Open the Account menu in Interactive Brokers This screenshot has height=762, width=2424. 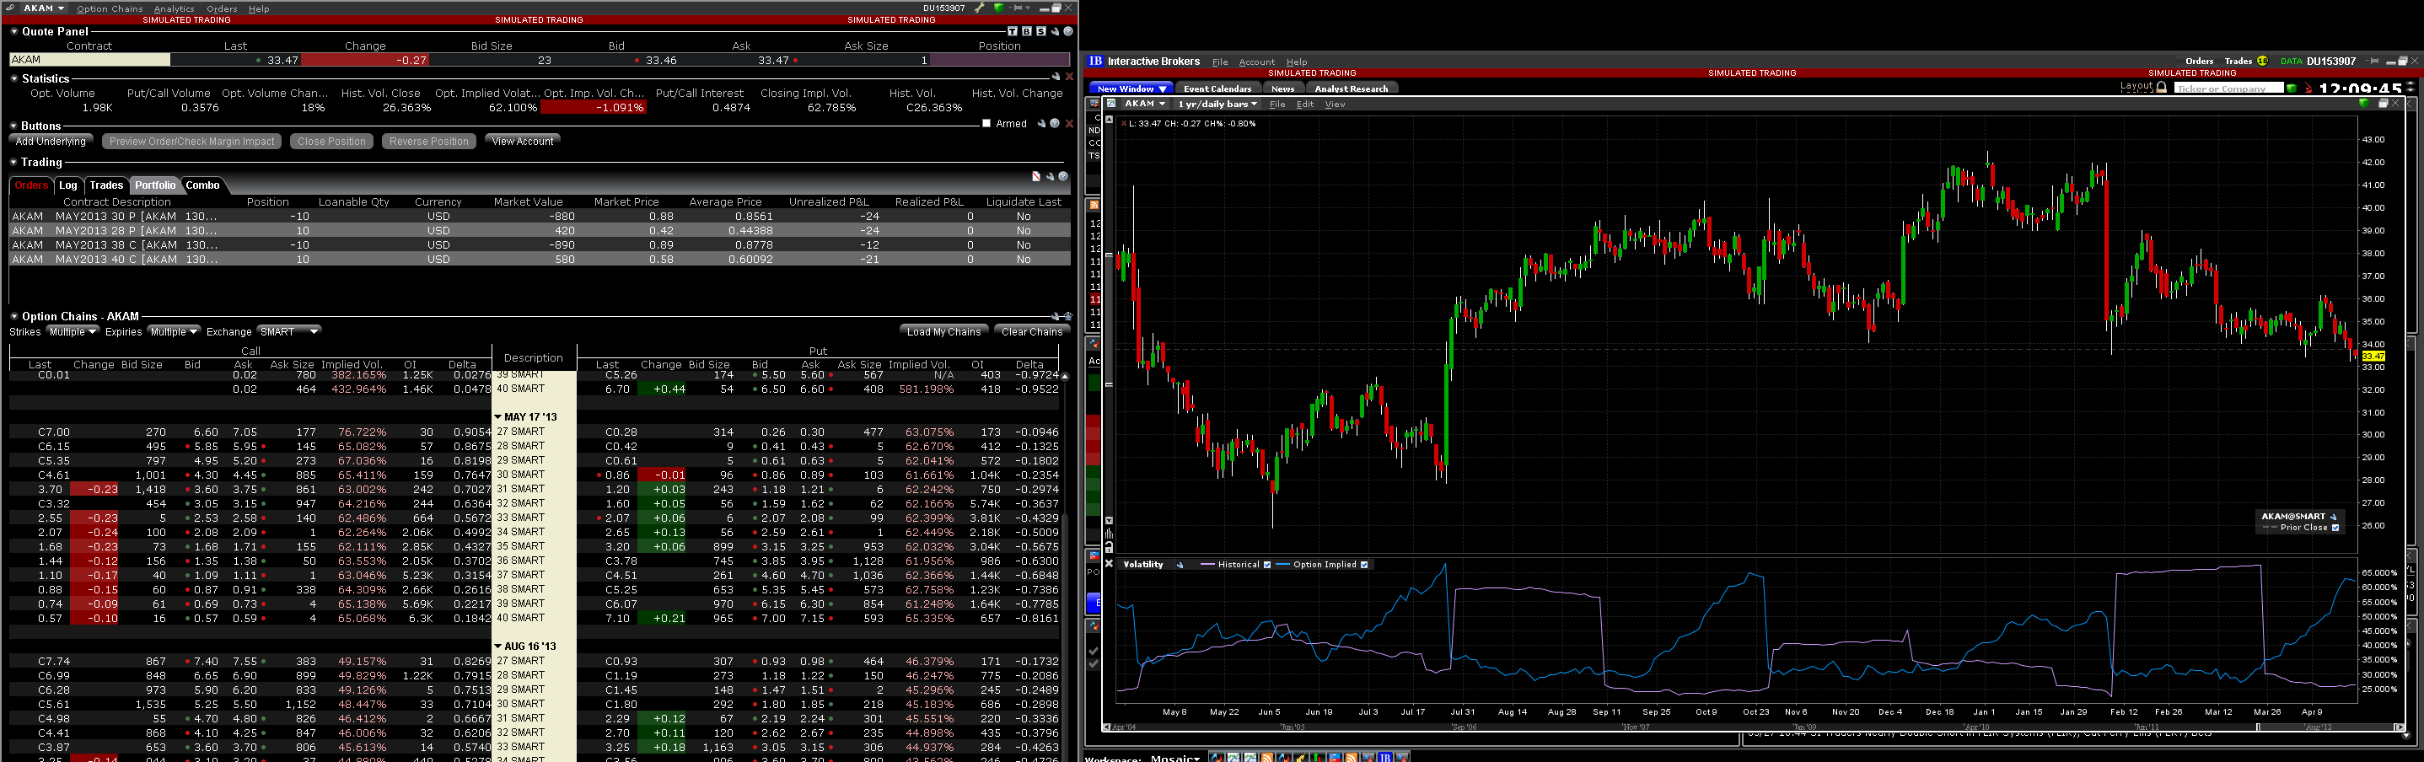click(x=1256, y=62)
